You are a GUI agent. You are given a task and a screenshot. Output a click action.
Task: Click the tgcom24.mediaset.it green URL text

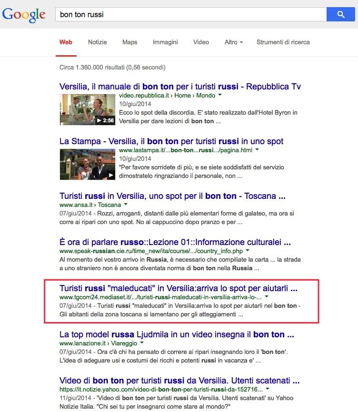click(x=160, y=297)
